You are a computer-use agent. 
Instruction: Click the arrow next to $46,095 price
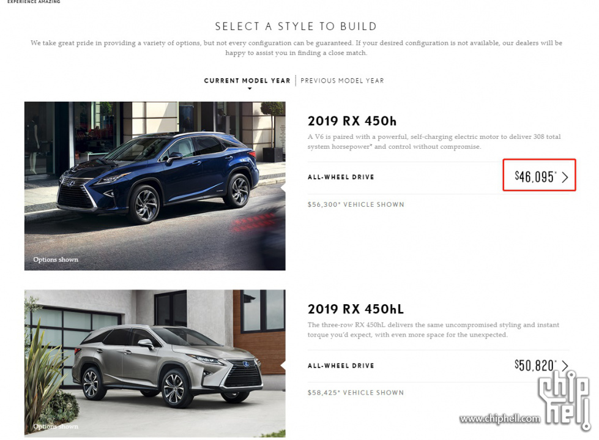[565, 177]
